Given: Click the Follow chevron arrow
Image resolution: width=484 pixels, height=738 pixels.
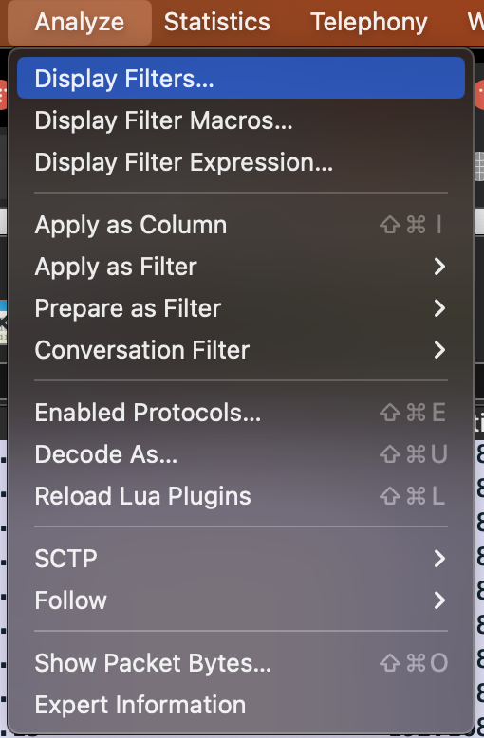Looking at the screenshot, I should tap(439, 600).
